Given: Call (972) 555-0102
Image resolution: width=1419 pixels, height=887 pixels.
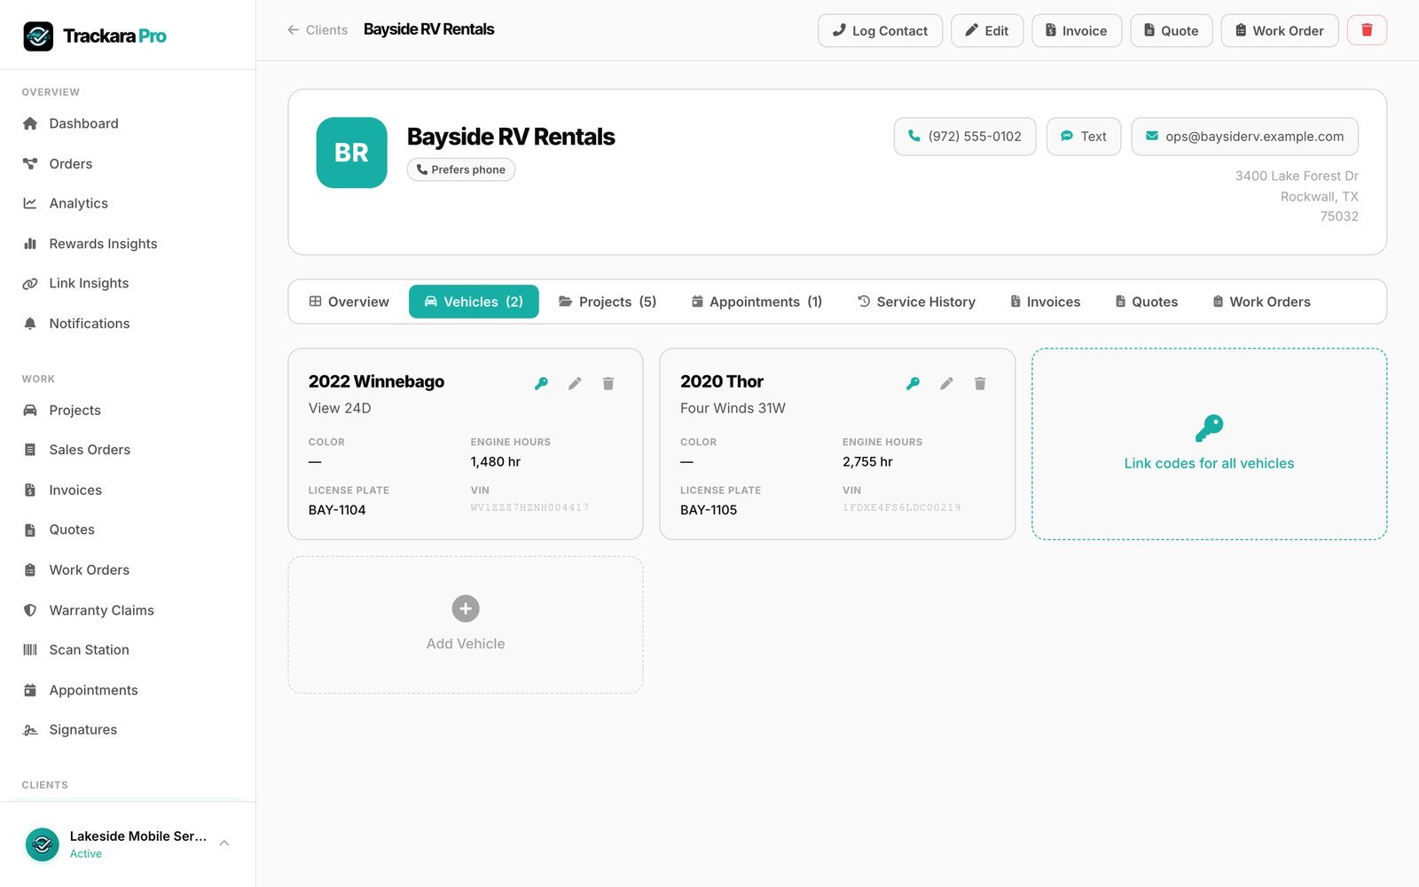Looking at the screenshot, I should [x=965, y=137].
